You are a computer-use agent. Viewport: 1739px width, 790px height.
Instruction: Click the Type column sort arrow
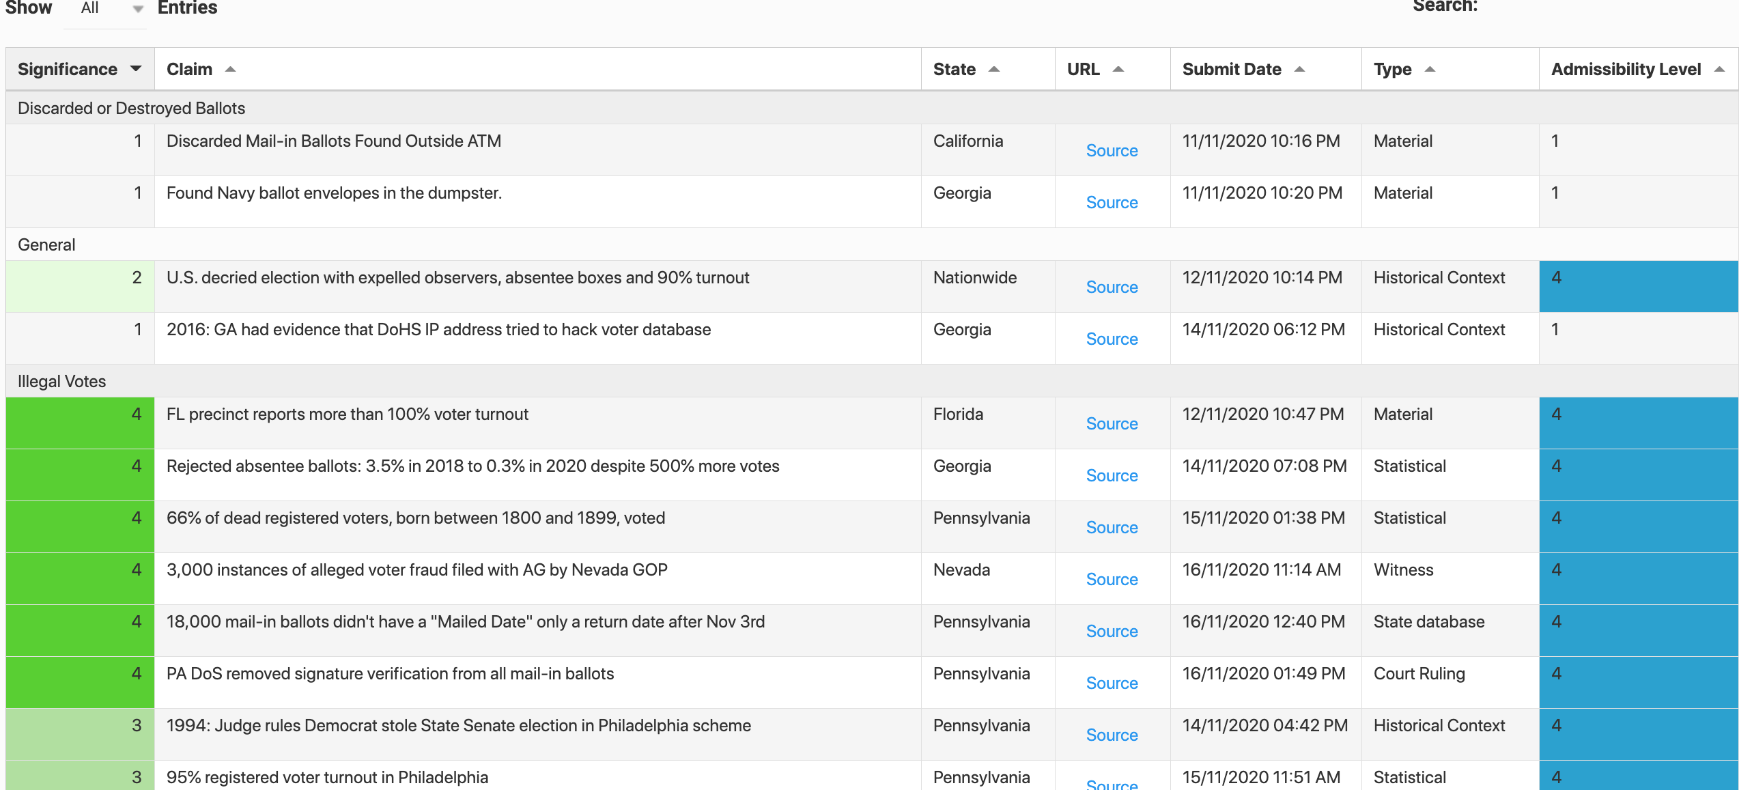point(1430,70)
